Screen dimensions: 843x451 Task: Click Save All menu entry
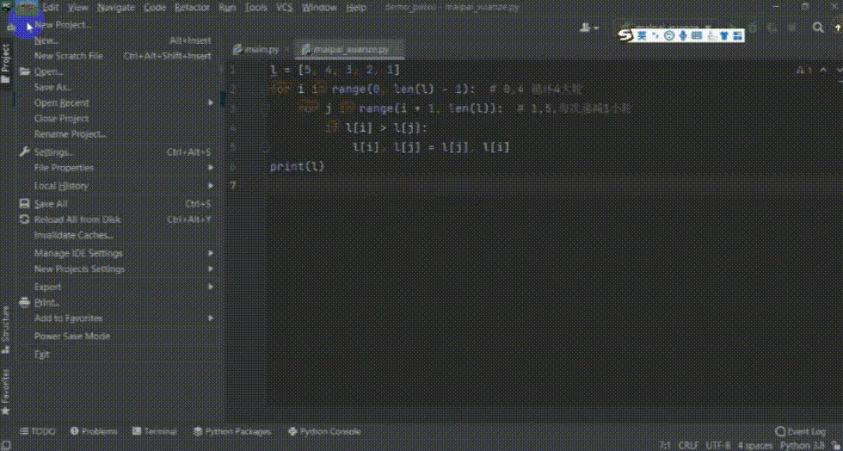(x=51, y=204)
